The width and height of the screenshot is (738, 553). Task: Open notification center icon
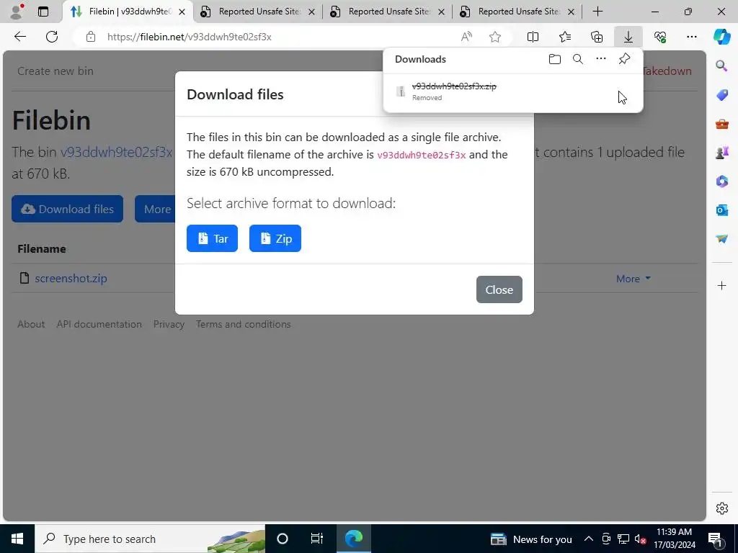[714, 539]
